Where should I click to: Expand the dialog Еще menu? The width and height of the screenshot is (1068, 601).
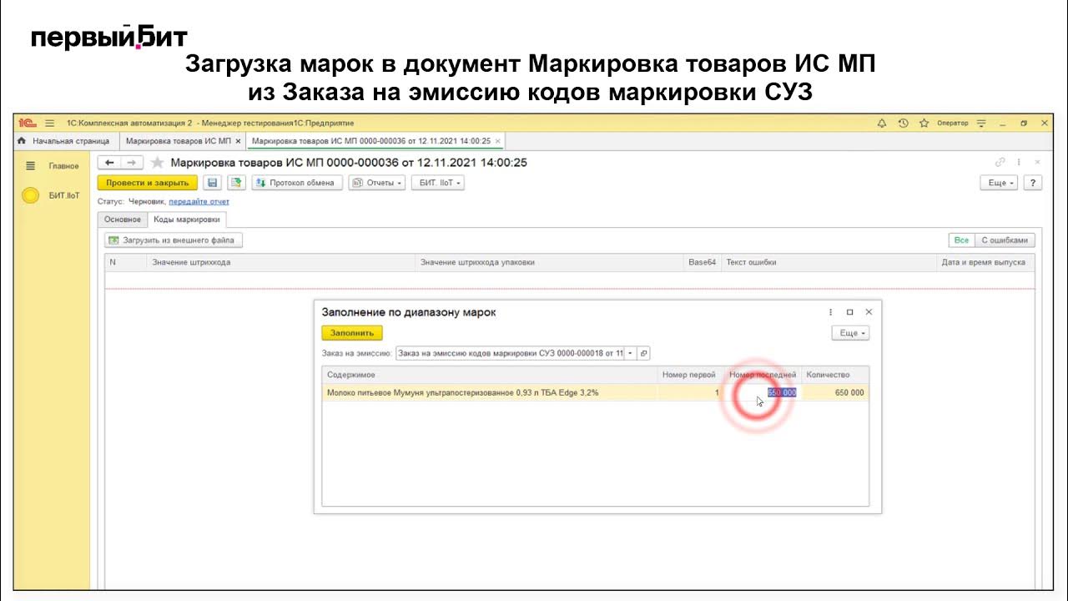(x=850, y=333)
